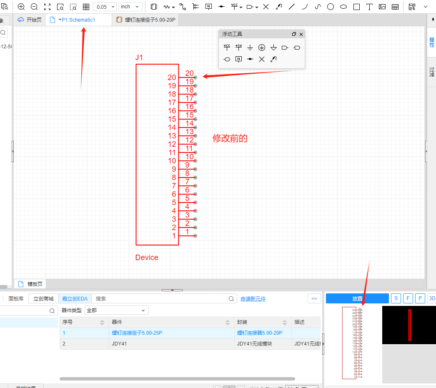Click the zoom in magnifier icon
This screenshot has width=436, height=388.
point(21,7)
